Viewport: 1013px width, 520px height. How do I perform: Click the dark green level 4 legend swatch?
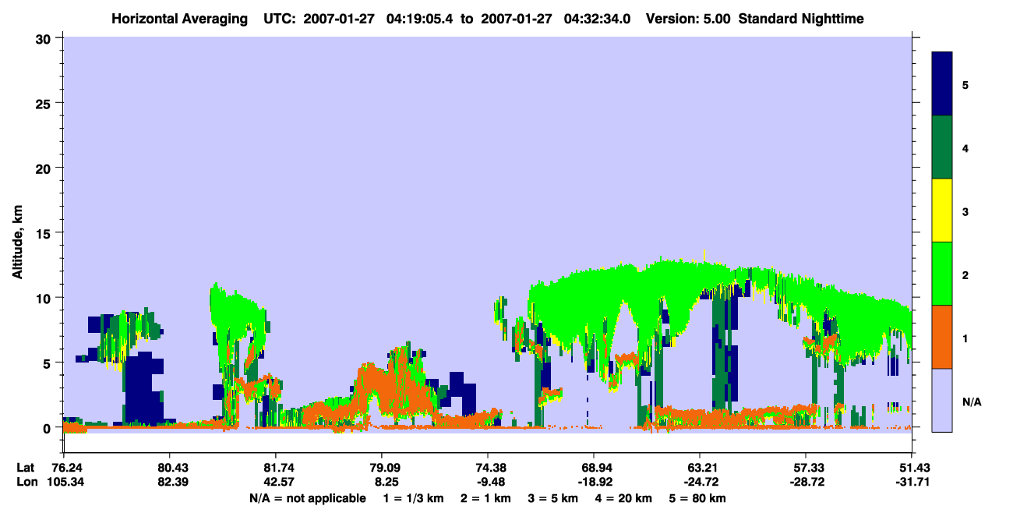point(942,147)
